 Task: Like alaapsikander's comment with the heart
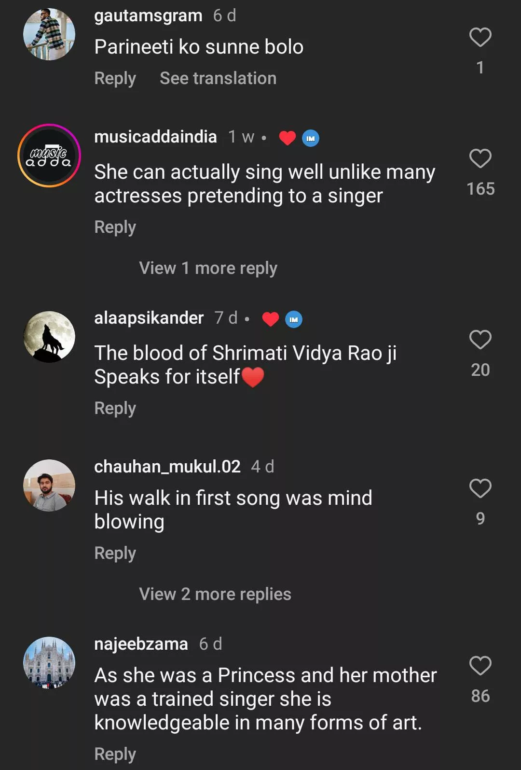[x=480, y=340]
